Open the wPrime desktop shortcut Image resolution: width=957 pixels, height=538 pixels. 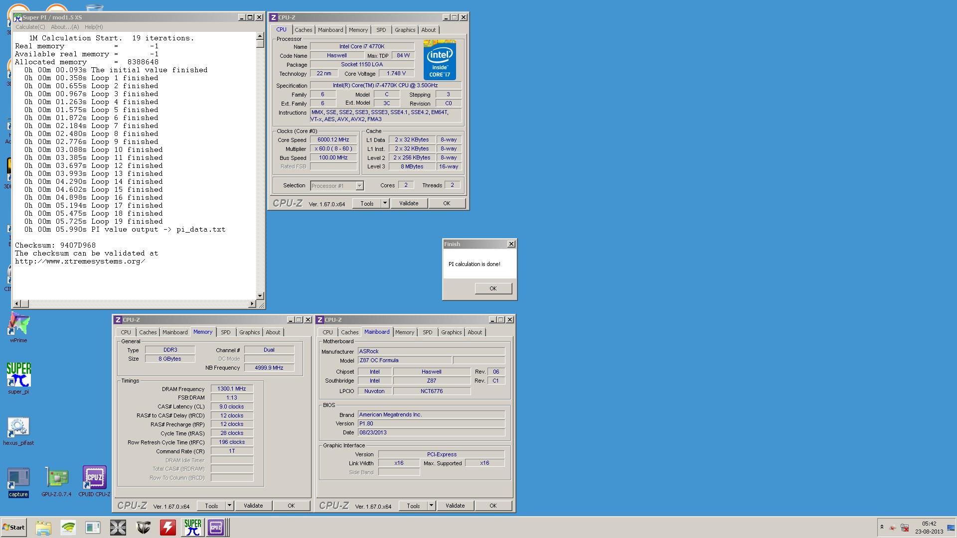pyautogui.click(x=18, y=326)
